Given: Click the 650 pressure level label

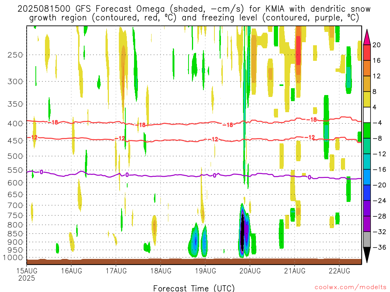Looking at the screenshot, I should click(15, 194).
